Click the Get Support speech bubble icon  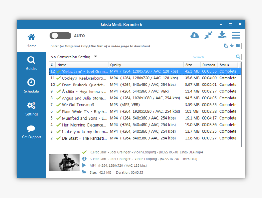31,129
